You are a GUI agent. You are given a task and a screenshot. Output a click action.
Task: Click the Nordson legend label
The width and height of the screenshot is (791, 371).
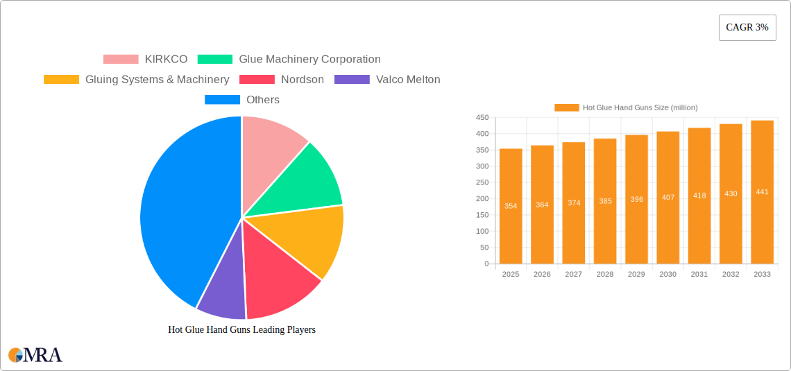point(303,79)
